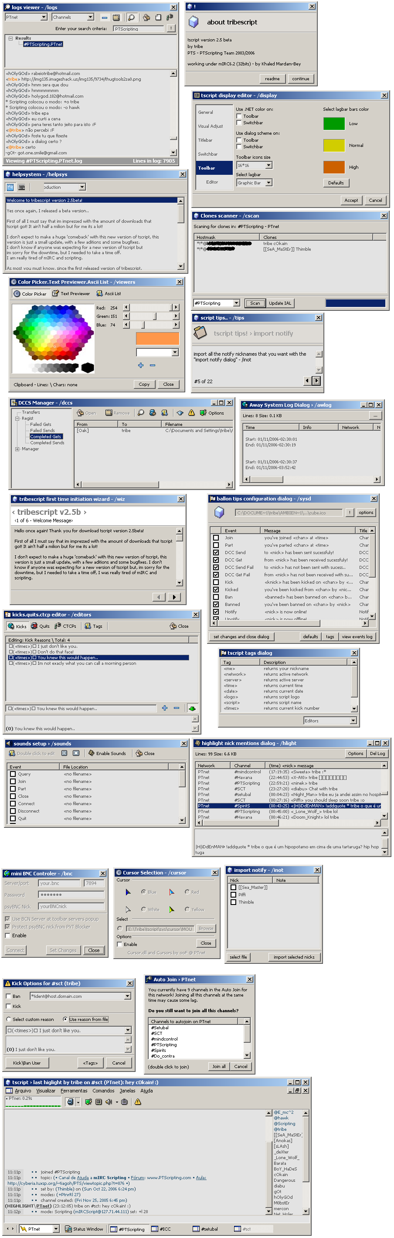
Task: Pick the yellow Normal lagbar color swatch
Action: pyautogui.click(x=334, y=145)
